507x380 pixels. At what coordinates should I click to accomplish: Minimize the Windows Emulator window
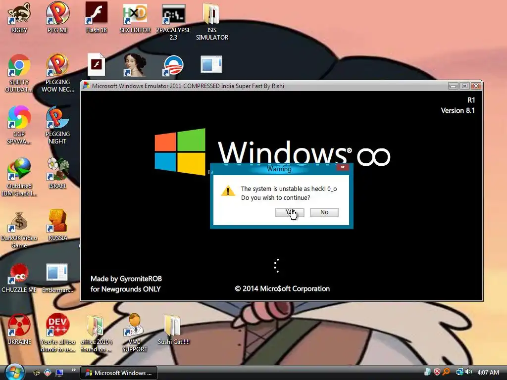coord(453,86)
